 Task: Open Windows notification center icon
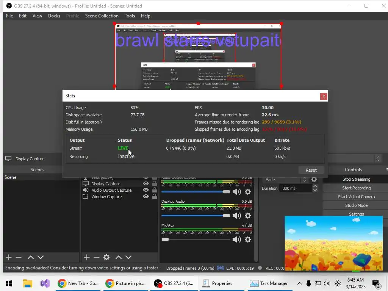376,284
